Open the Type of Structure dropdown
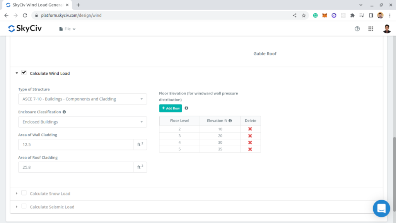Image resolution: width=396 pixels, height=223 pixels. click(x=82, y=99)
